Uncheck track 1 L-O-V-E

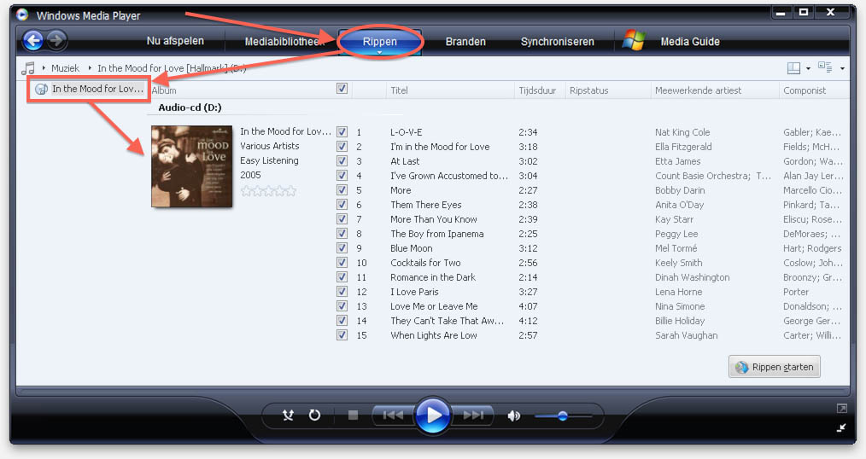[x=342, y=132]
